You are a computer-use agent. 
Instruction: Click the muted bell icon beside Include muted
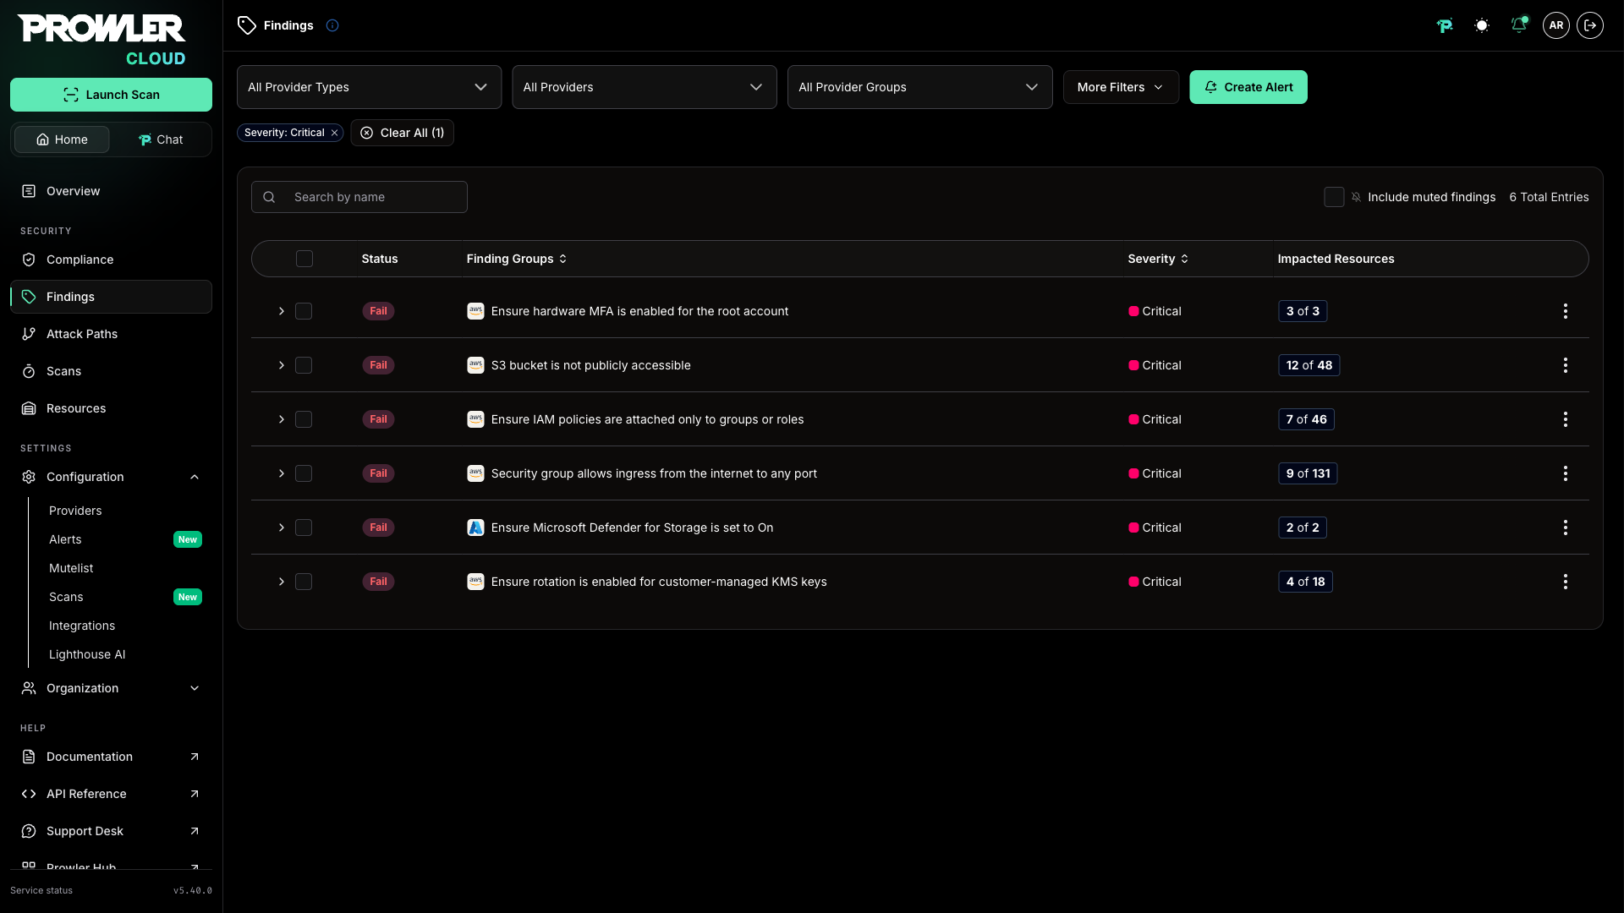(1356, 197)
